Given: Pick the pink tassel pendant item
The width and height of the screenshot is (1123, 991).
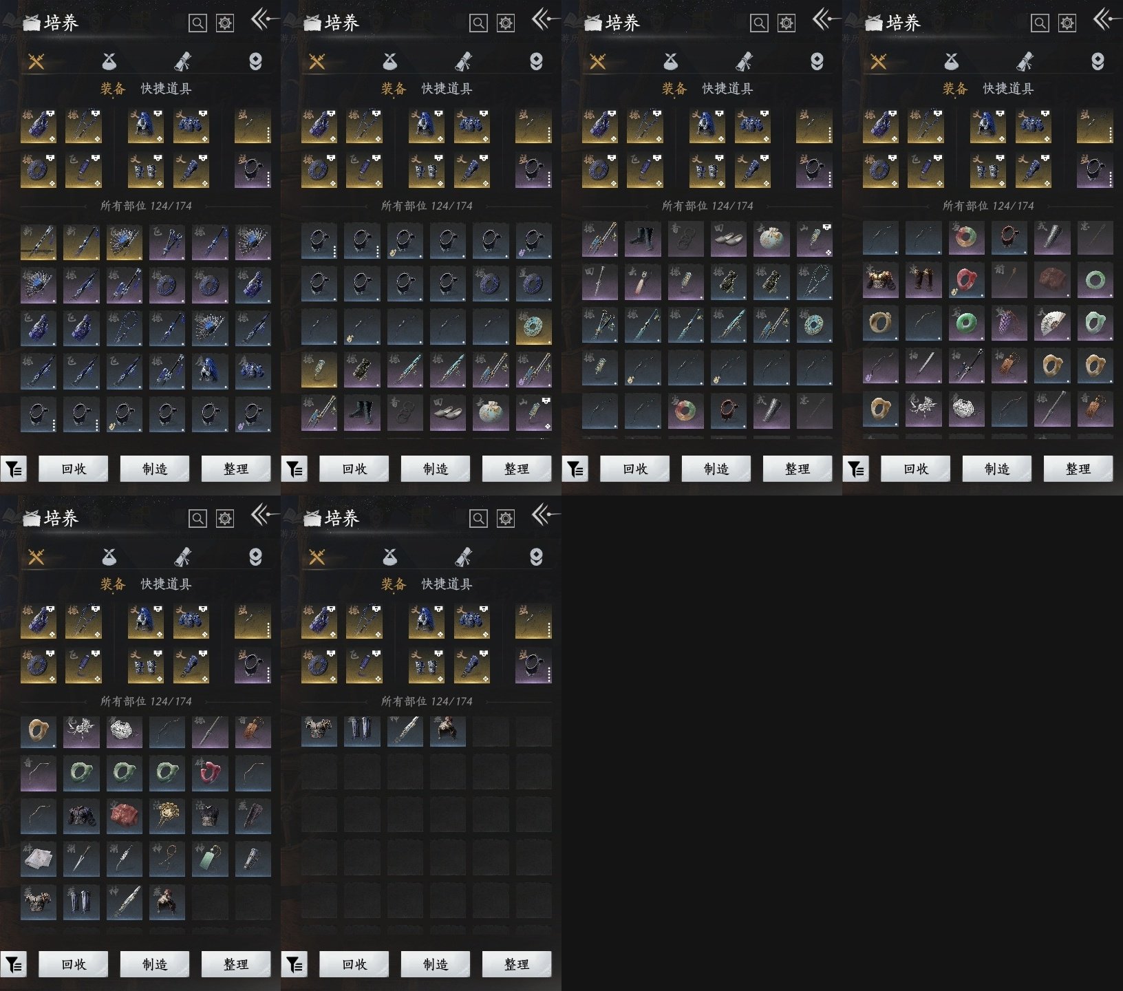Looking at the screenshot, I should (642, 282).
